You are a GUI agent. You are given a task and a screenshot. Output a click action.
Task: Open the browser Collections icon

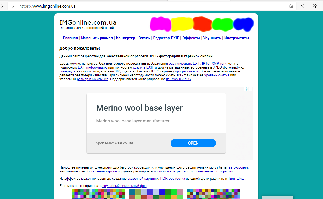(315, 6)
